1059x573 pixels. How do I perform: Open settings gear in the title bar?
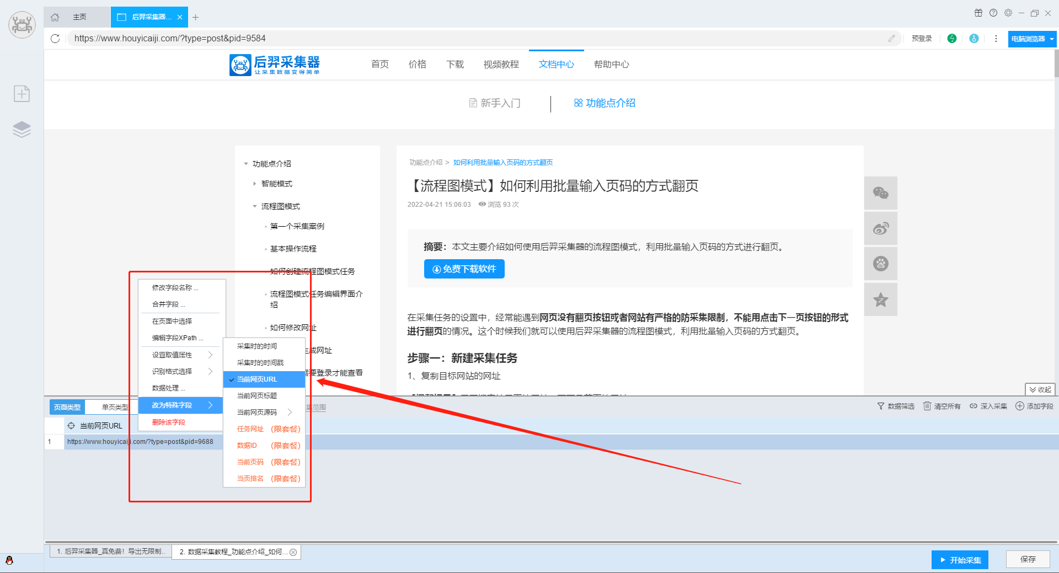click(x=1008, y=13)
